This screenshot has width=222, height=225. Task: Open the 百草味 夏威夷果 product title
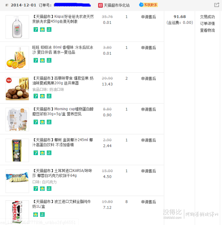coord(63,81)
